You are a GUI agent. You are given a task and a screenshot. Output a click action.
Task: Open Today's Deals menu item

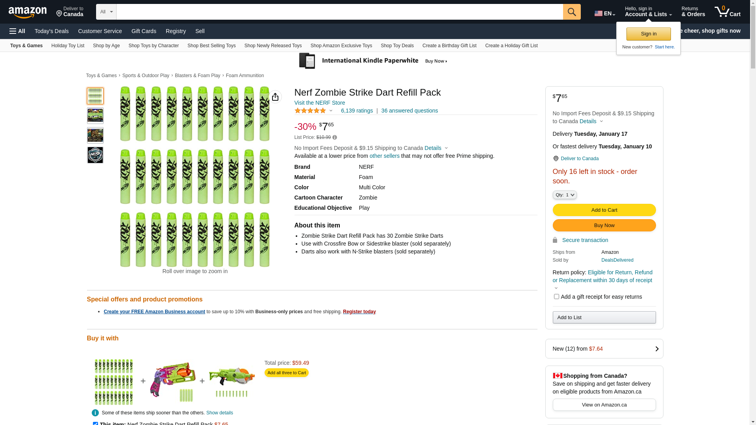point(52,31)
